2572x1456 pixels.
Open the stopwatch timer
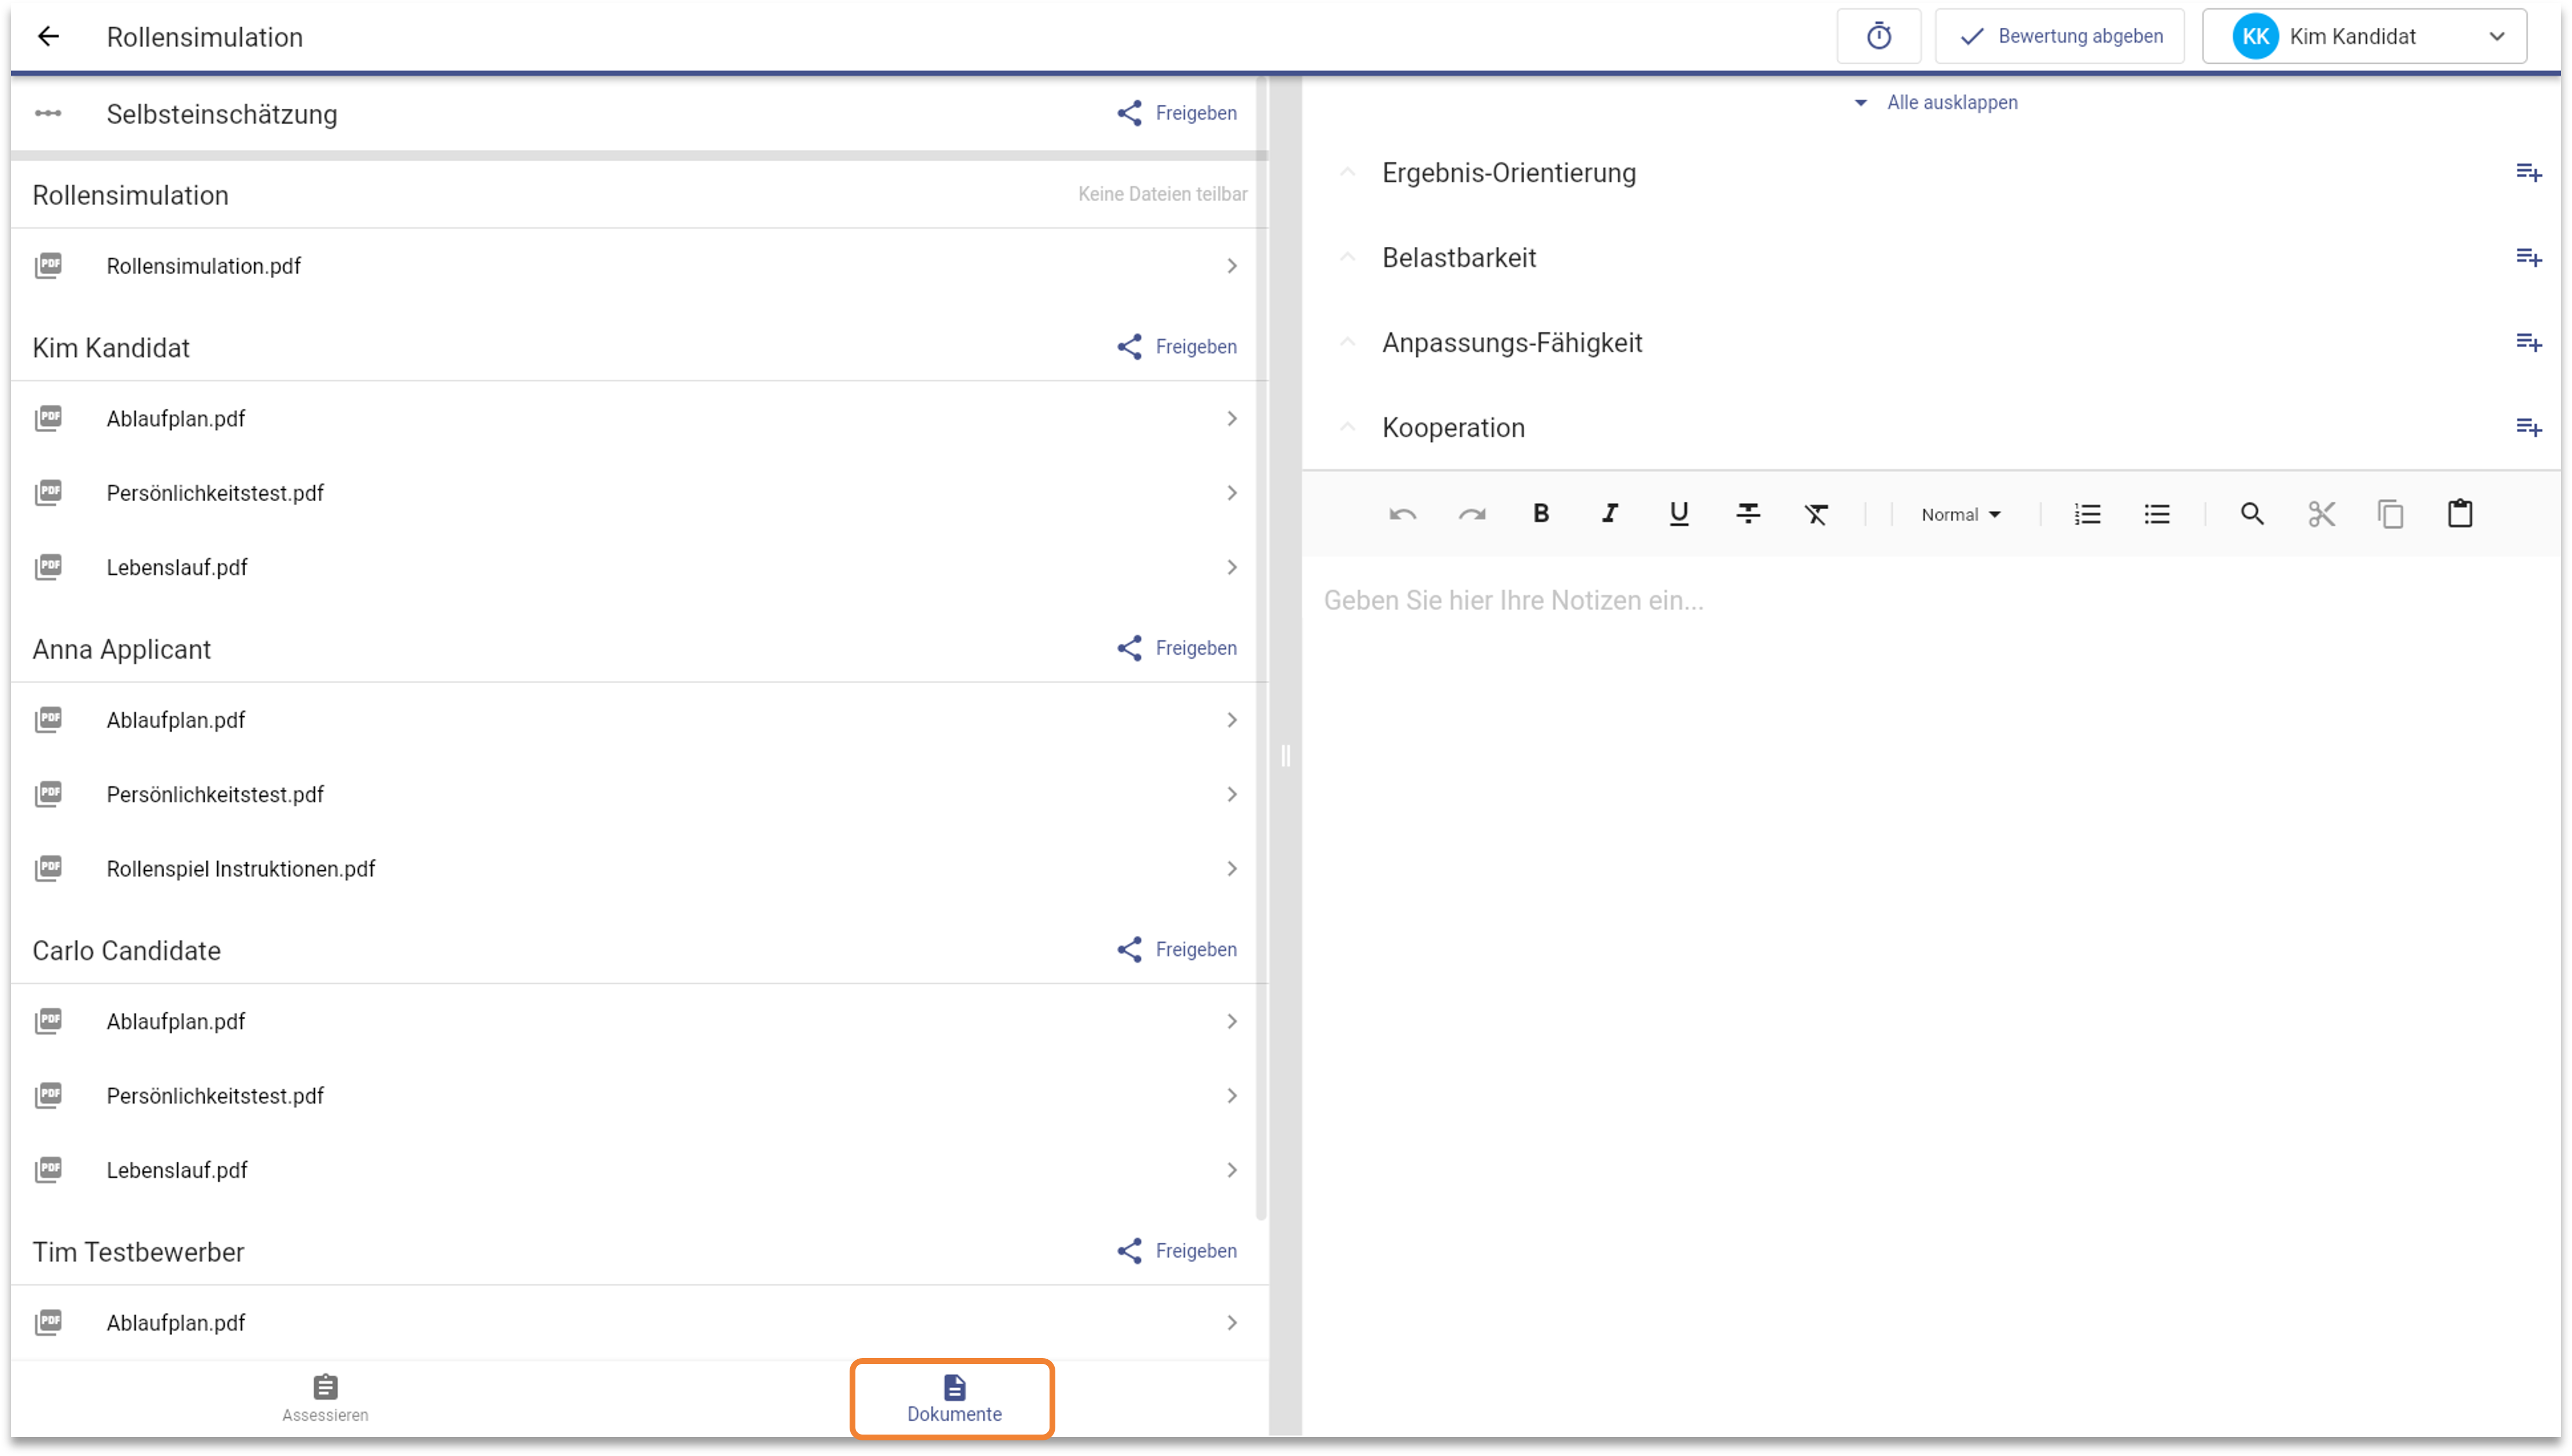(1878, 37)
